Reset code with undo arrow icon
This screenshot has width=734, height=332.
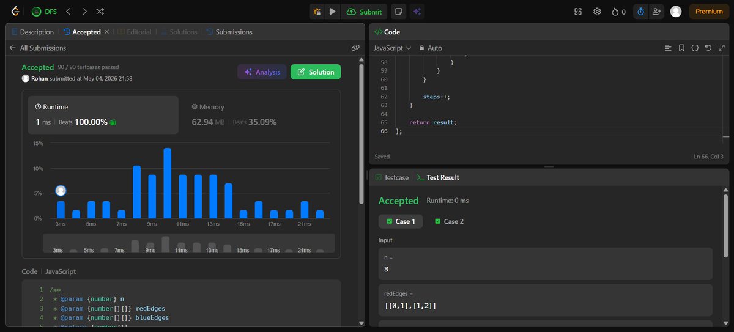coord(708,48)
